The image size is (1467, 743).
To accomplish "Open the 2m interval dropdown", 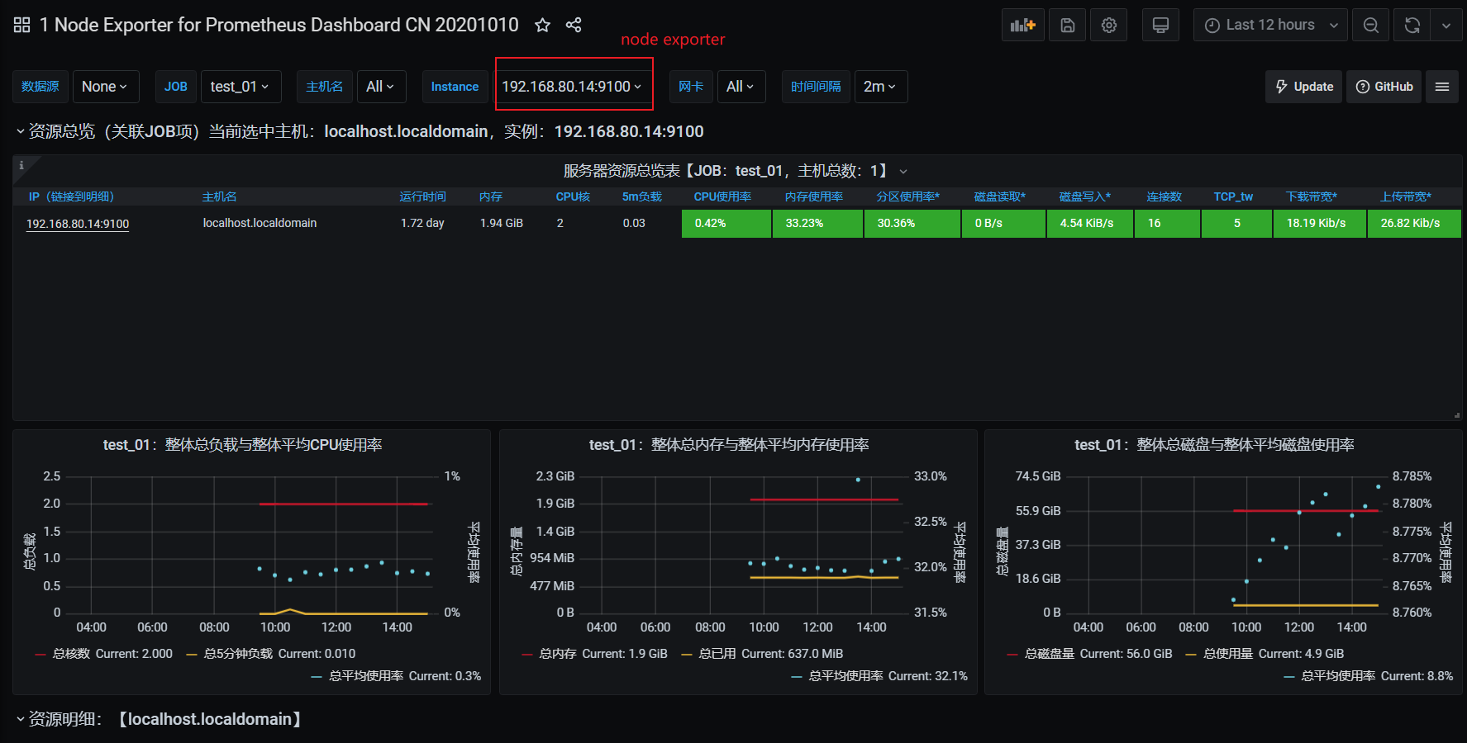I will click(x=881, y=87).
